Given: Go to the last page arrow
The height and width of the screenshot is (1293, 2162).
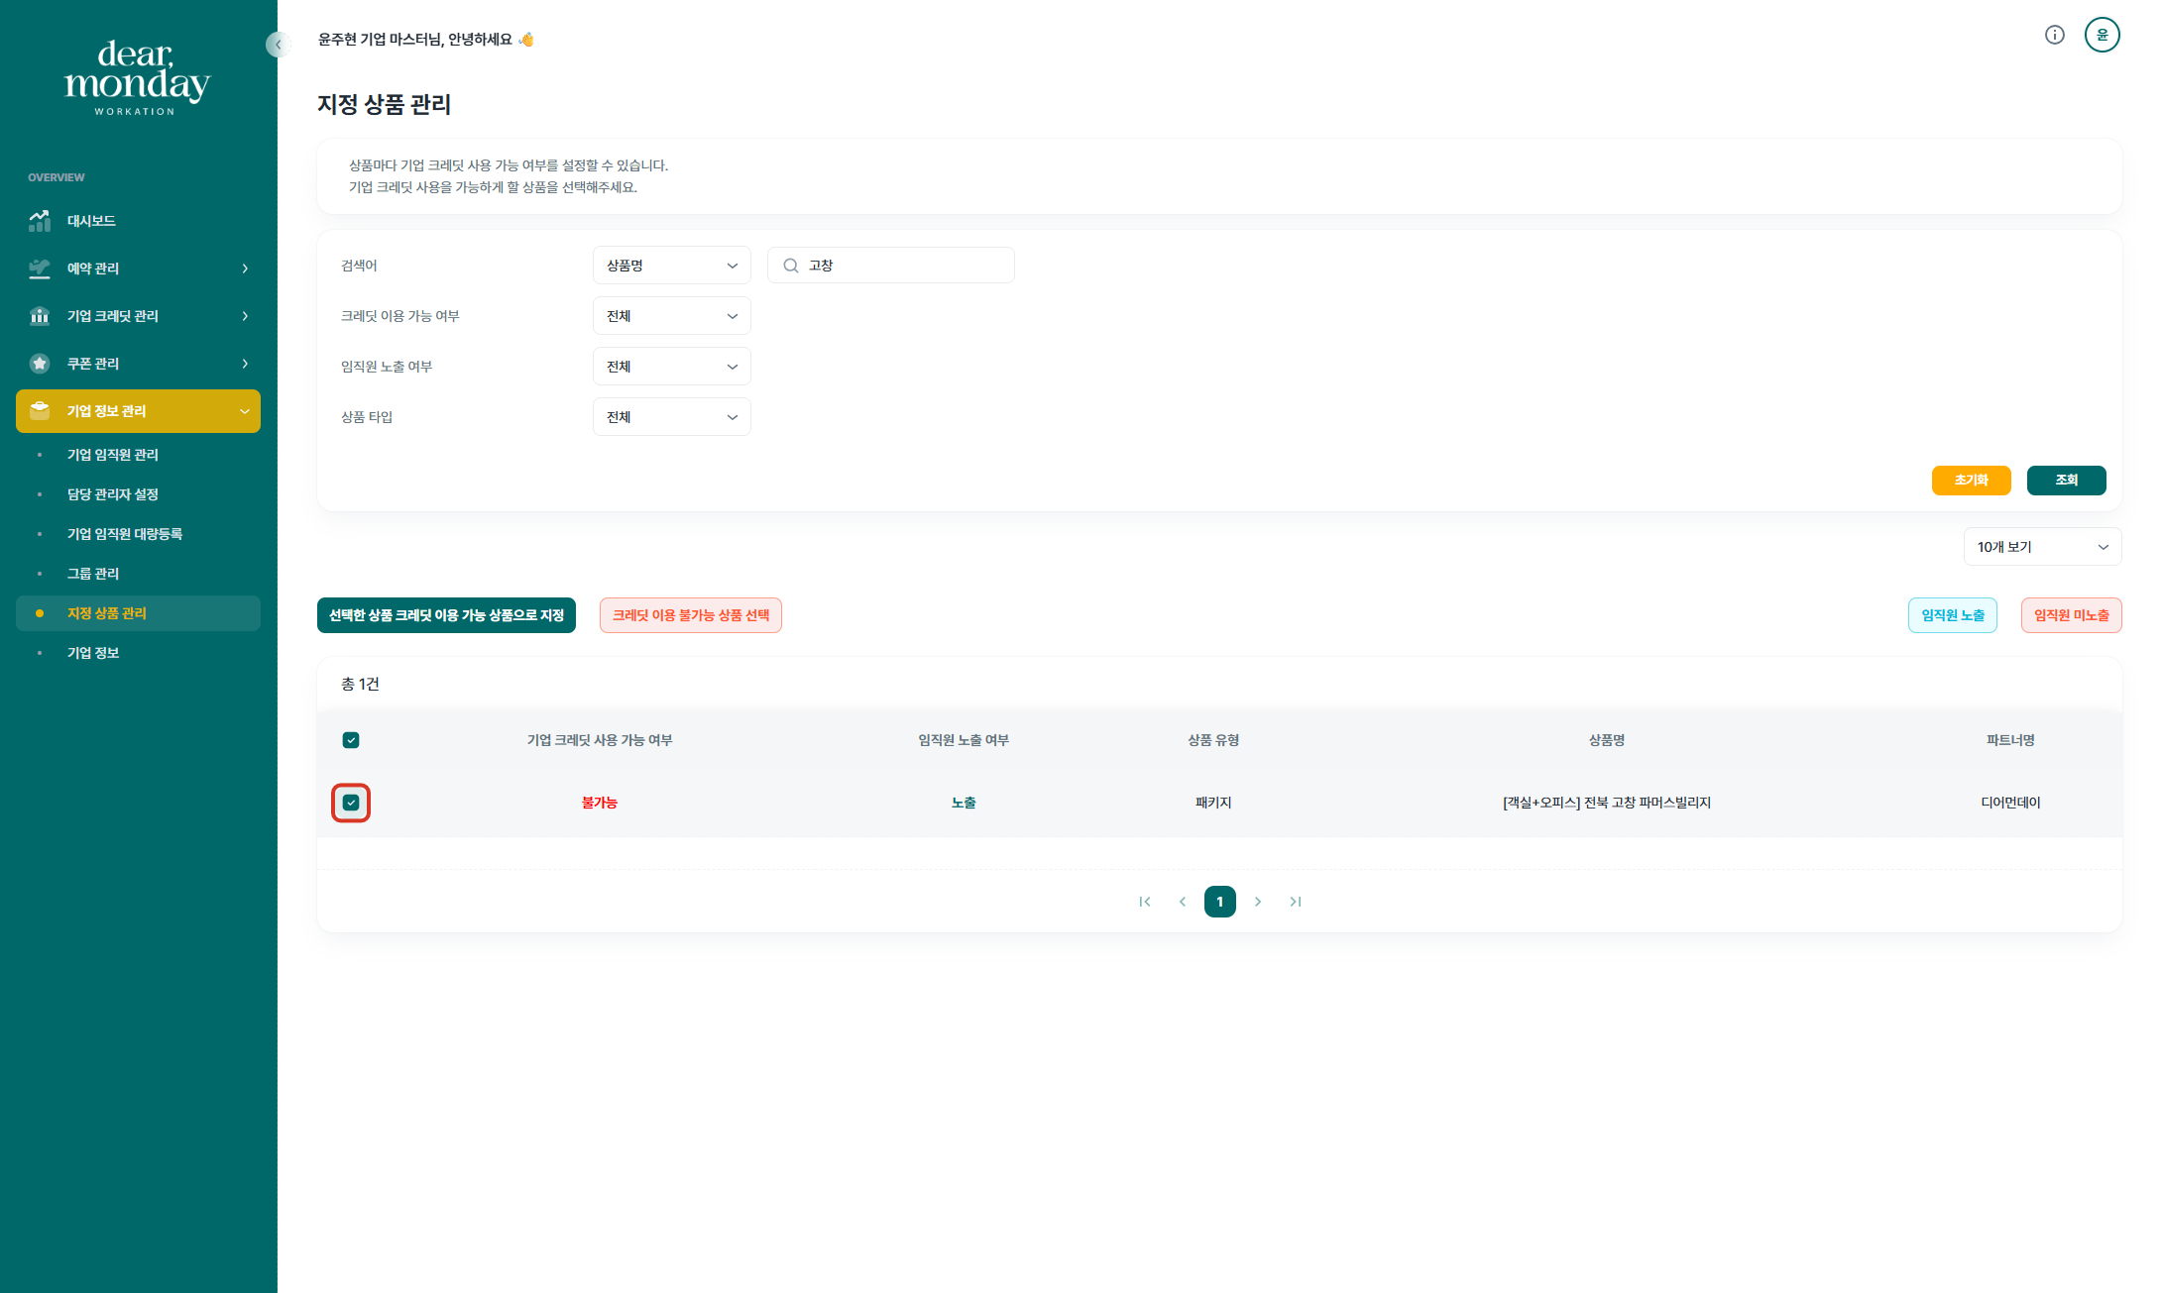Looking at the screenshot, I should click(x=1295, y=902).
